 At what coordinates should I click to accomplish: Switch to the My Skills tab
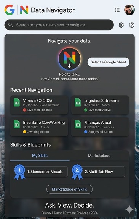point(40,156)
